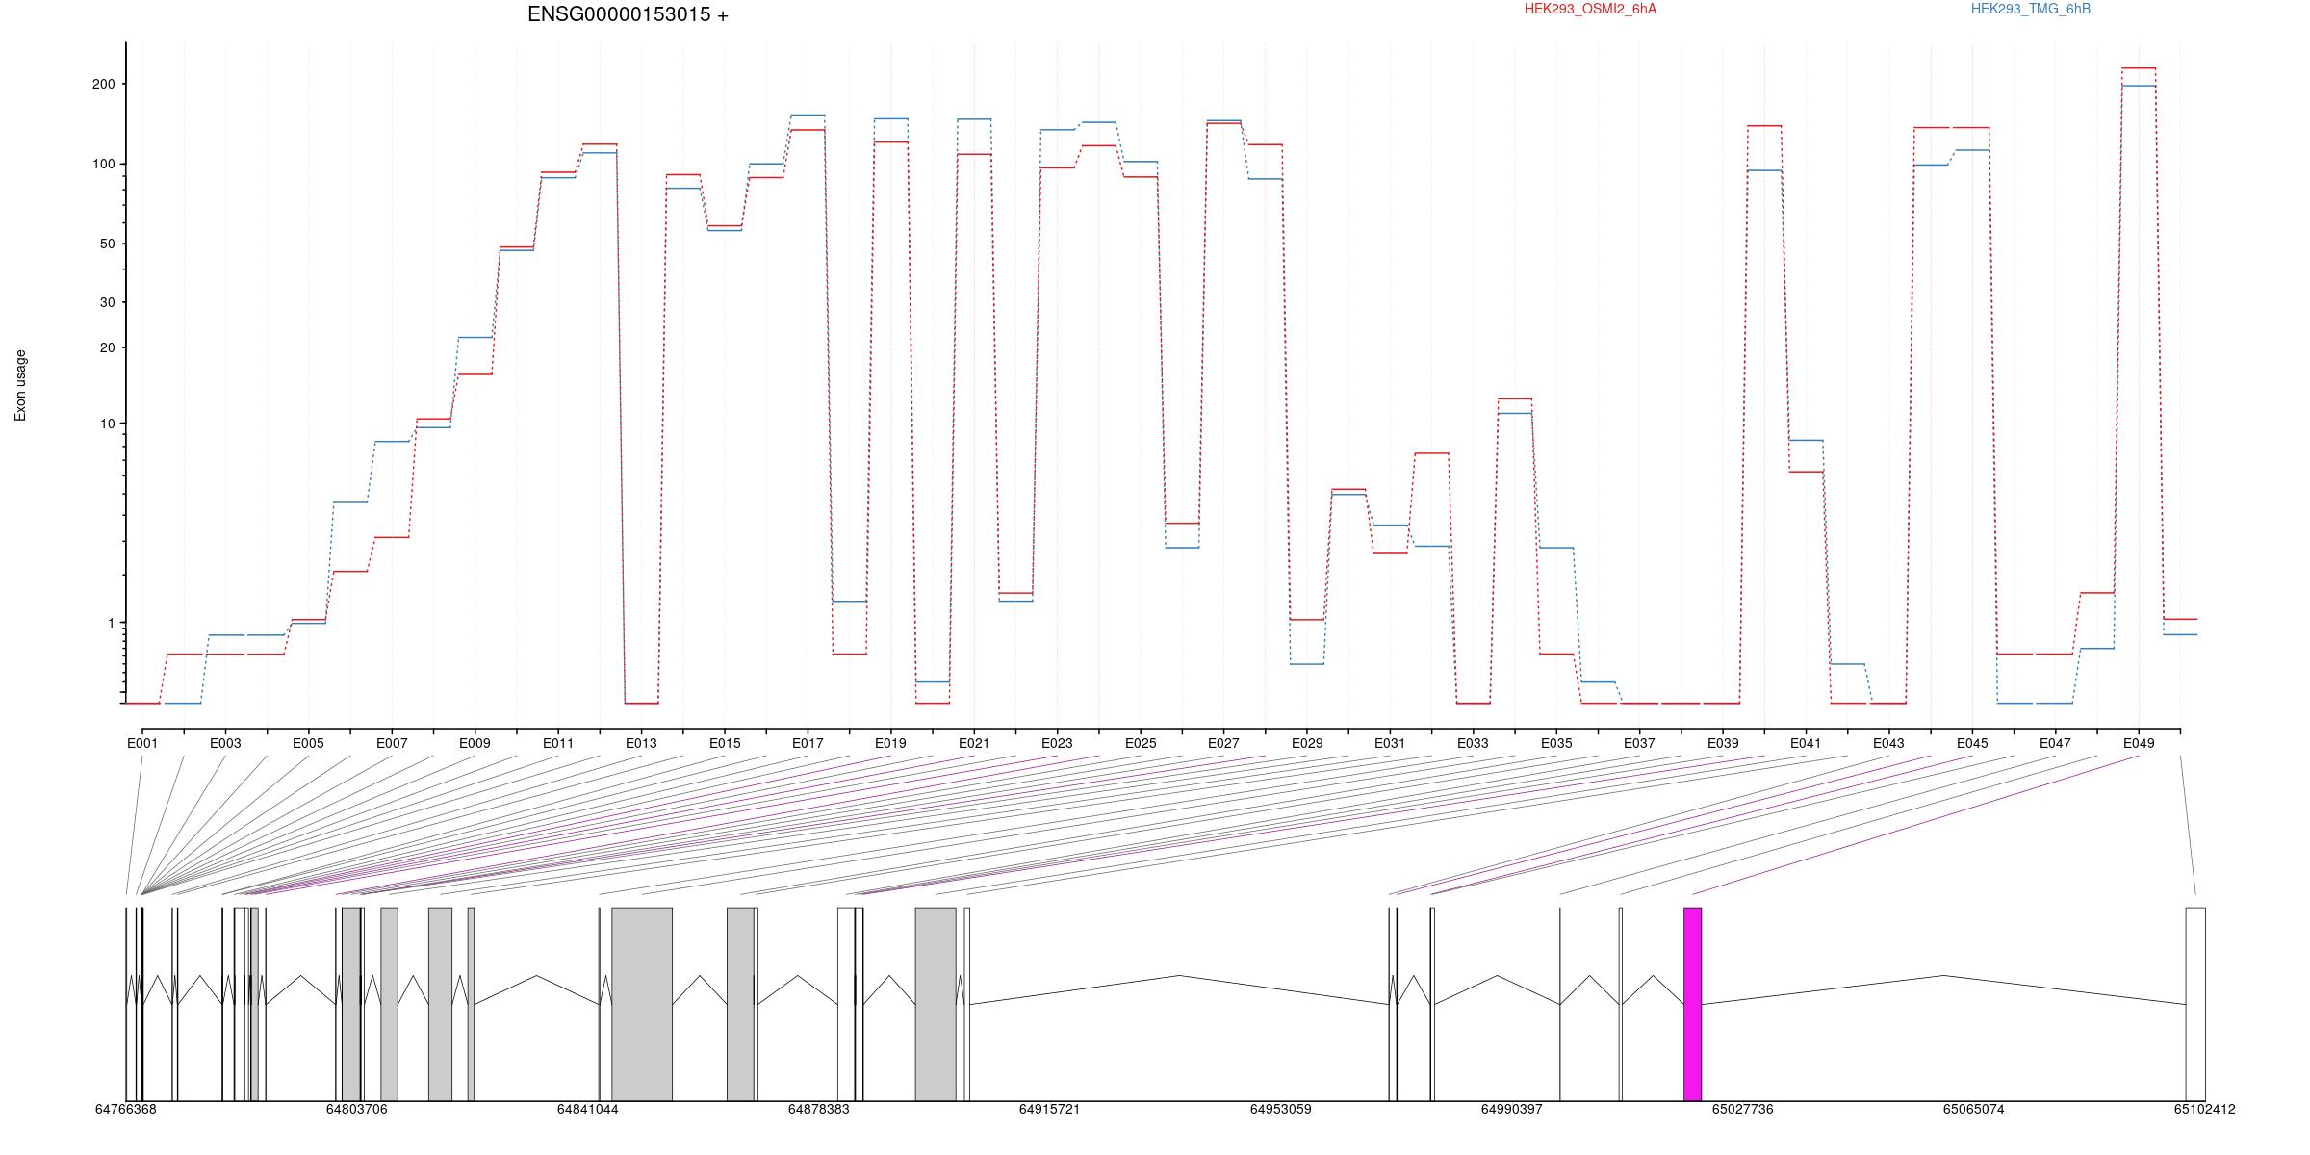The height and width of the screenshot is (1155, 2310).
Task: Click the magenta highlighted exon block
Action: (x=1692, y=1004)
